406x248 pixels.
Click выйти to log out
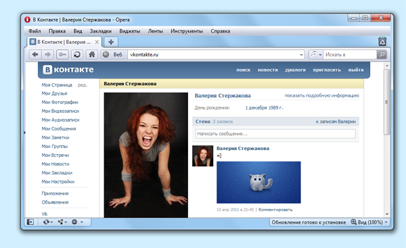tap(356, 70)
